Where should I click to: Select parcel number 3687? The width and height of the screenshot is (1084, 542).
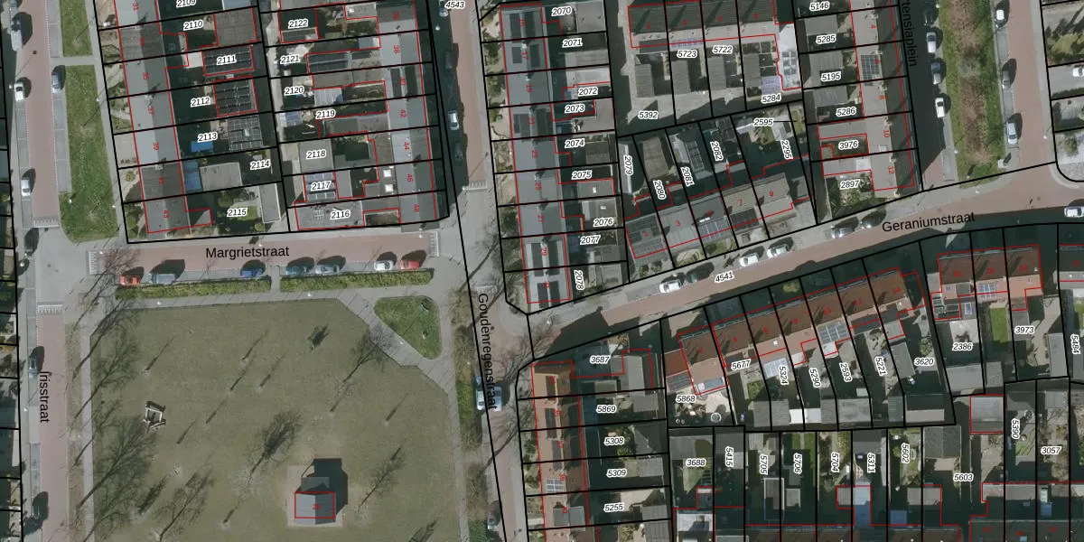point(600,360)
